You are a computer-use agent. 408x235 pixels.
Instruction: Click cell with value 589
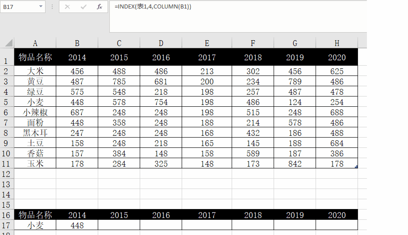253,153
